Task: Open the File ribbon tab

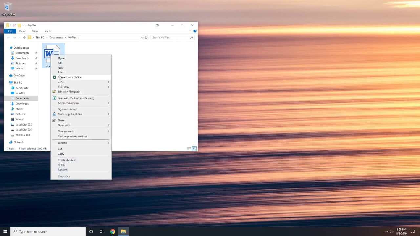Action: 10,31
